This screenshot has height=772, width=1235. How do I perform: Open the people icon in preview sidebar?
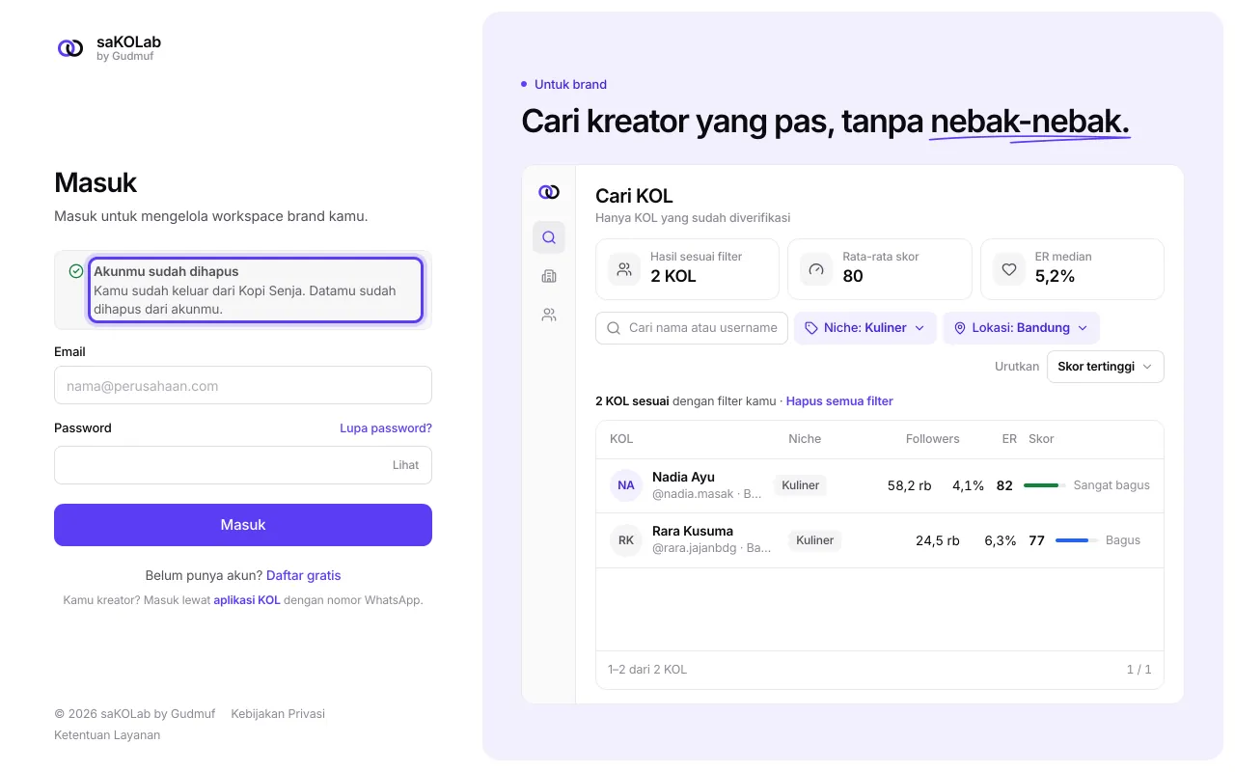tap(549, 315)
